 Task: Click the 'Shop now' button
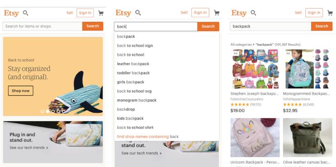(x=20, y=91)
